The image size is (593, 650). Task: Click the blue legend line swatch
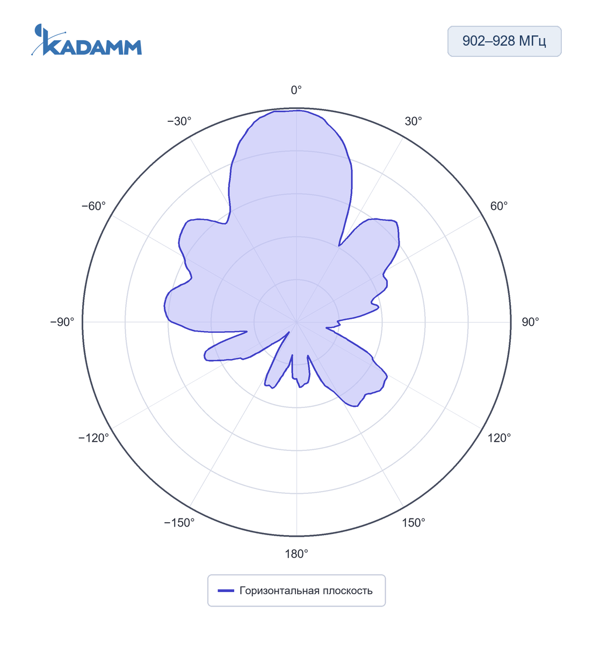pyautogui.click(x=226, y=591)
